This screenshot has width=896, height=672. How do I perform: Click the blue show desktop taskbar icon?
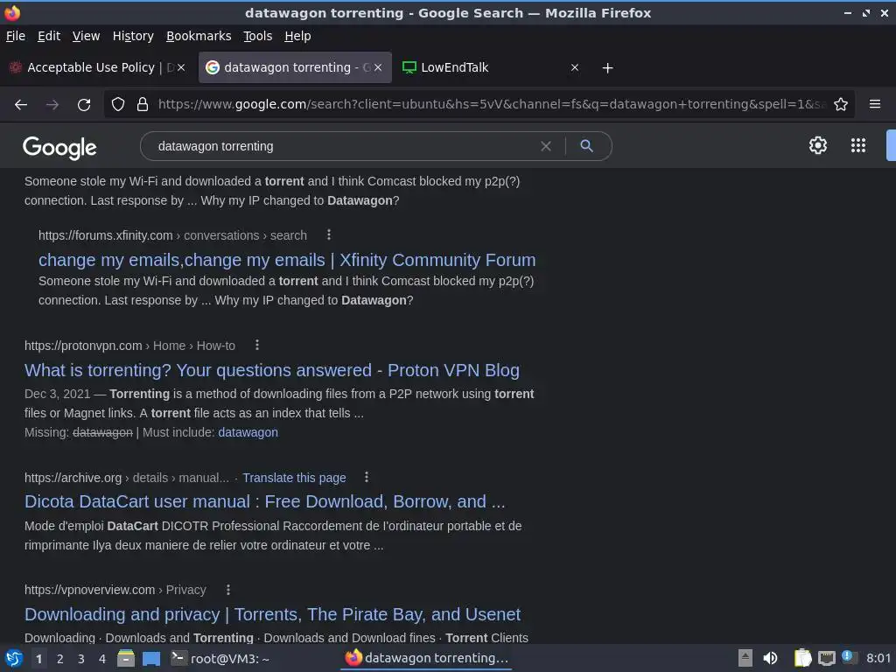coord(150,658)
